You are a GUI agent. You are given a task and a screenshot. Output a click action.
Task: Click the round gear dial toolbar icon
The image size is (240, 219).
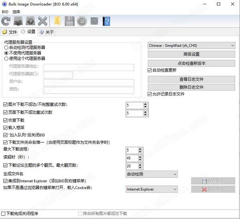coord(82,21)
